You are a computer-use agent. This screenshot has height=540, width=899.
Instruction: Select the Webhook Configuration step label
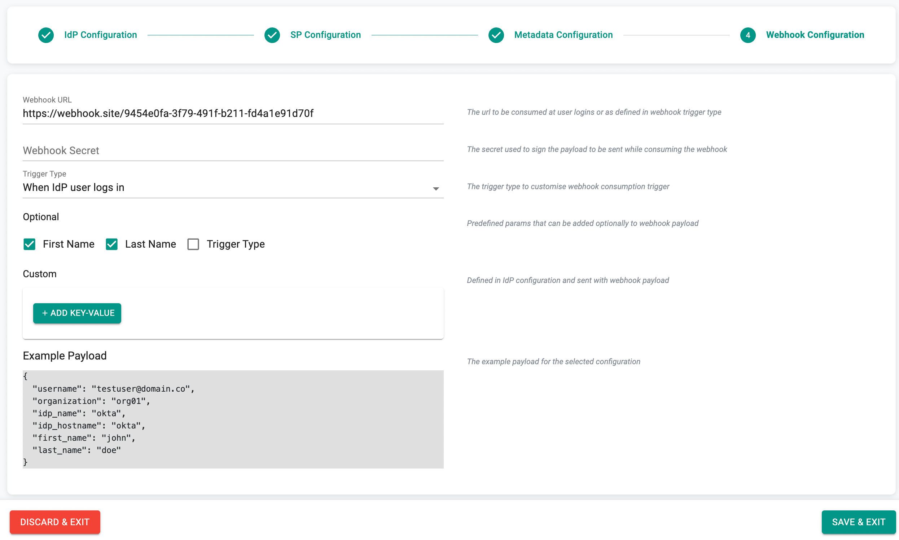click(x=815, y=35)
